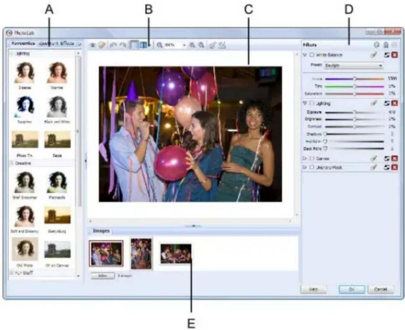
Task: Click the Help button
Action: pos(313,290)
